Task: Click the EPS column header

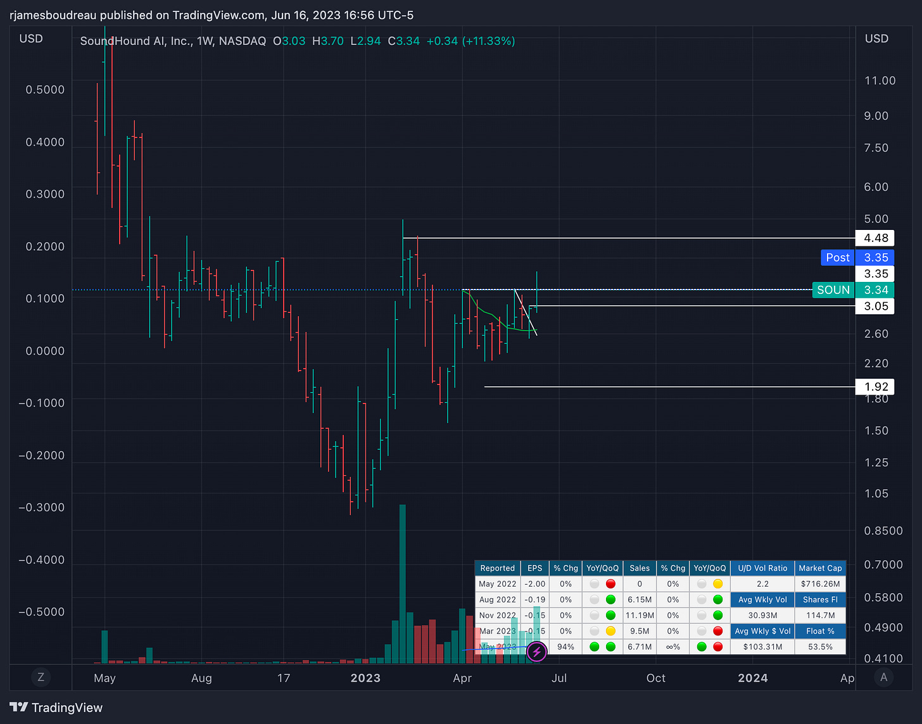Action: coord(535,568)
